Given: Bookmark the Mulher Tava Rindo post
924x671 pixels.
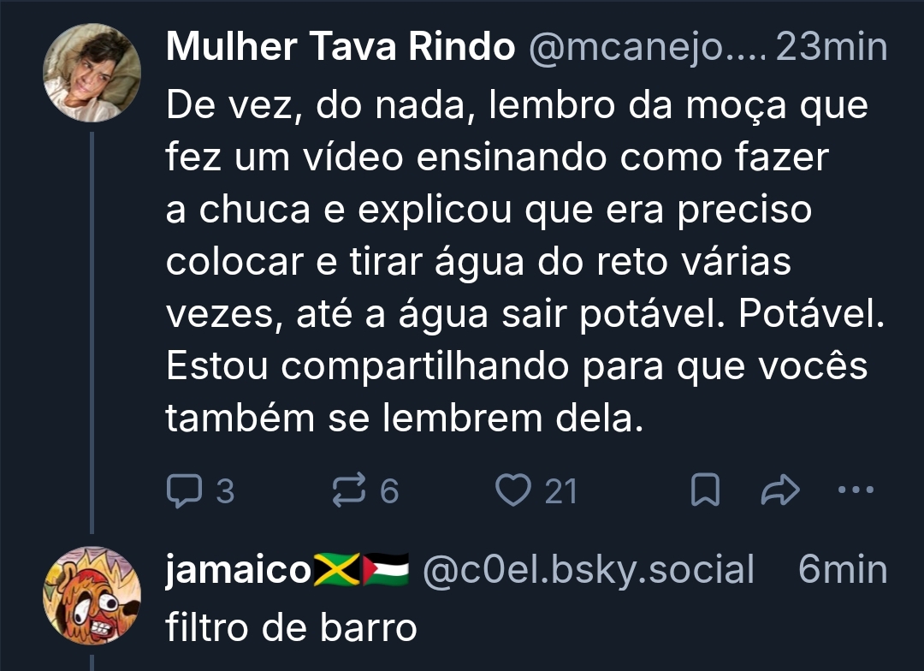Looking at the screenshot, I should [705, 490].
